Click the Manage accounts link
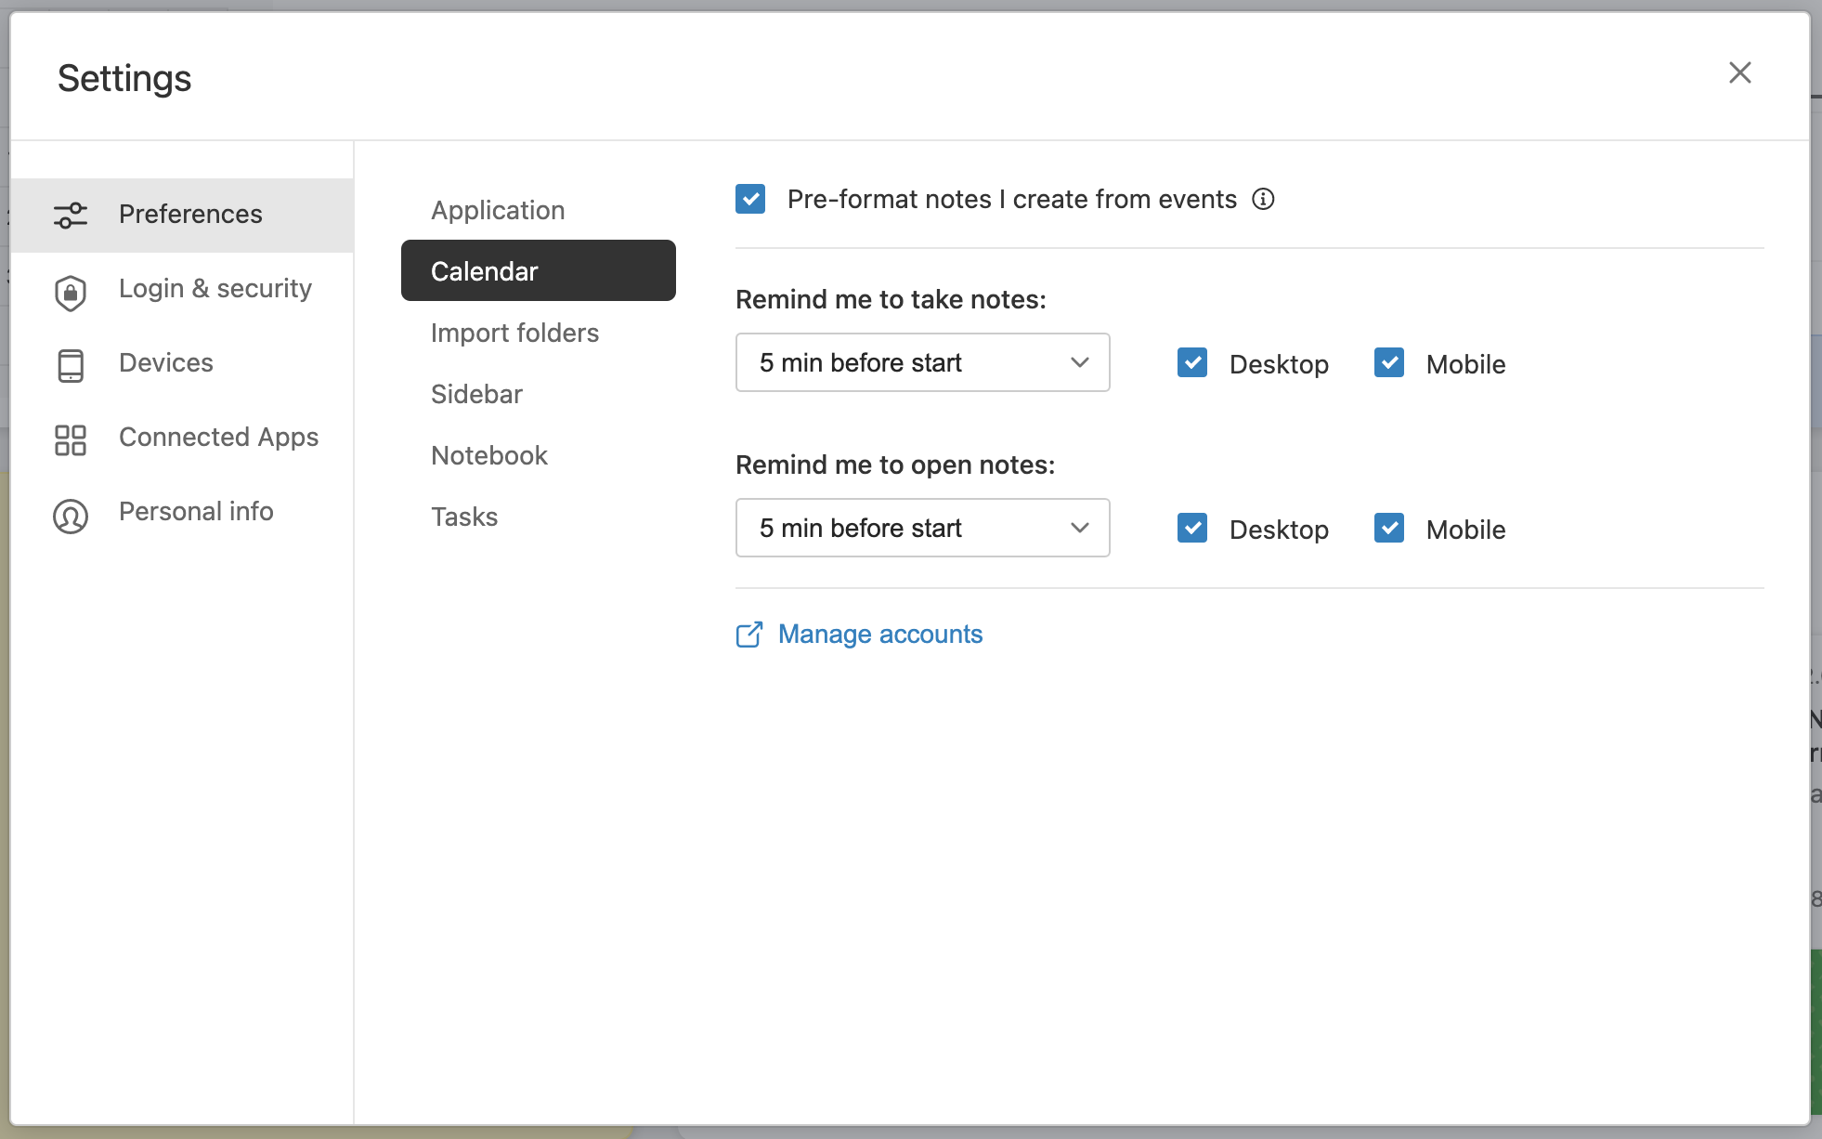This screenshot has height=1139, width=1822. click(879, 634)
